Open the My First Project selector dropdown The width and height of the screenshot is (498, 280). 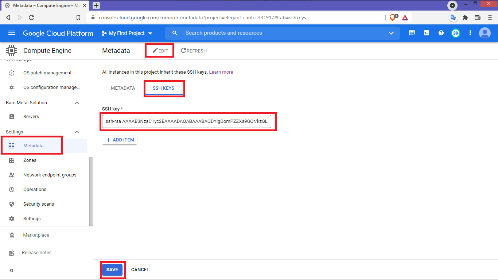(127, 33)
